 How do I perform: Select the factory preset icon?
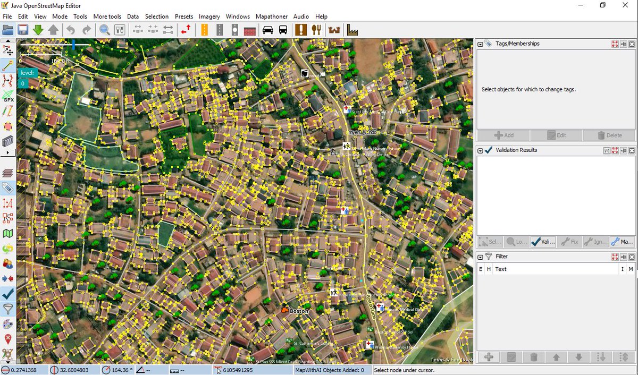pyautogui.click(x=352, y=30)
